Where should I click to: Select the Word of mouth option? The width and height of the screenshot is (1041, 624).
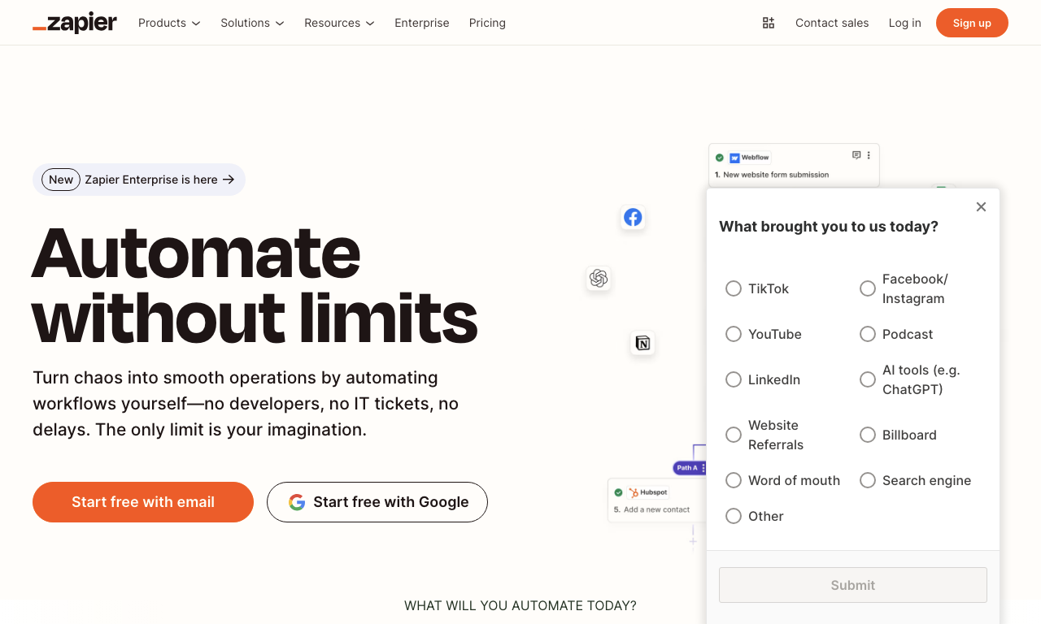coord(734,480)
